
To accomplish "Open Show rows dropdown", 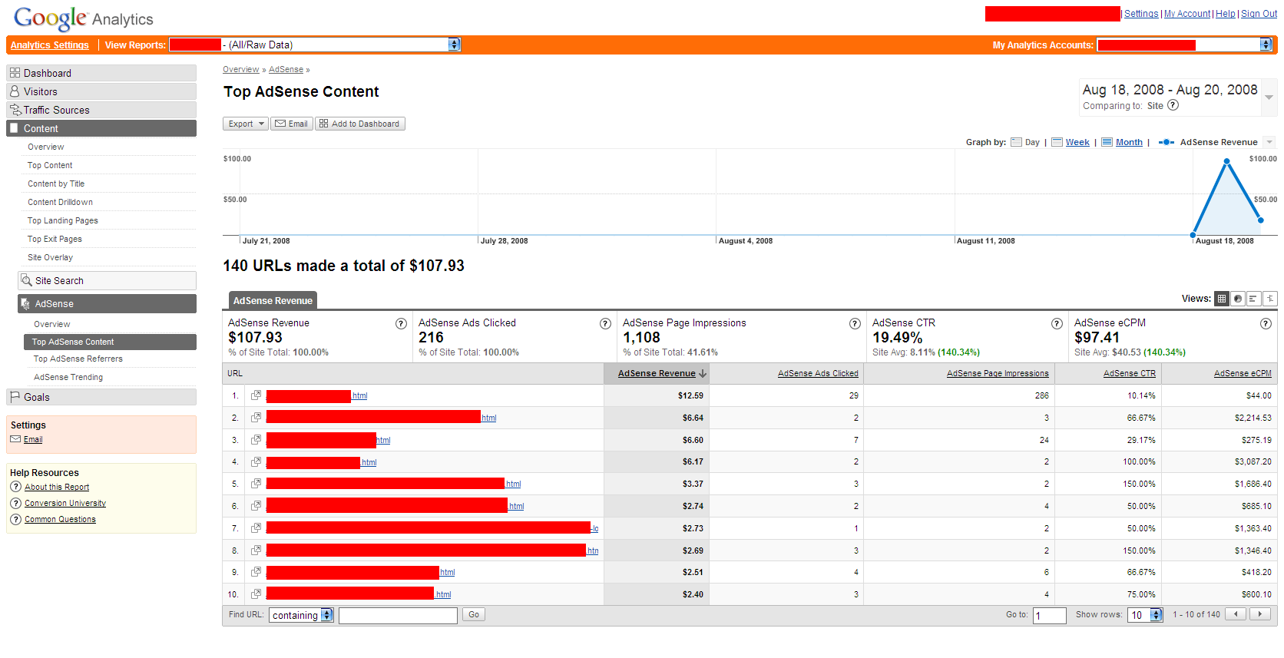I will (1145, 615).
